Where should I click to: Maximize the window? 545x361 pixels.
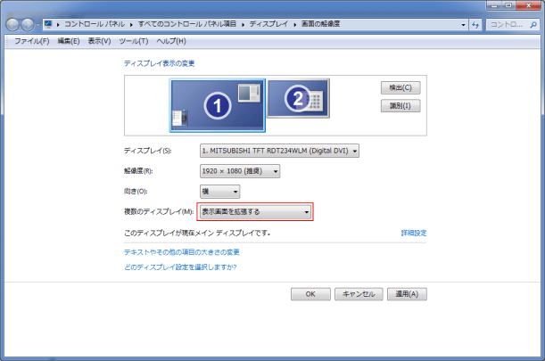click(x=508, y=5)
